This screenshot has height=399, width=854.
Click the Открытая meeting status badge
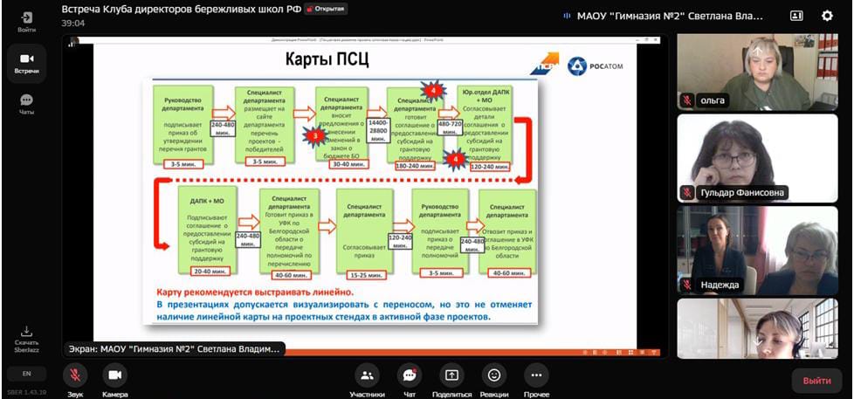click(327, 9)
